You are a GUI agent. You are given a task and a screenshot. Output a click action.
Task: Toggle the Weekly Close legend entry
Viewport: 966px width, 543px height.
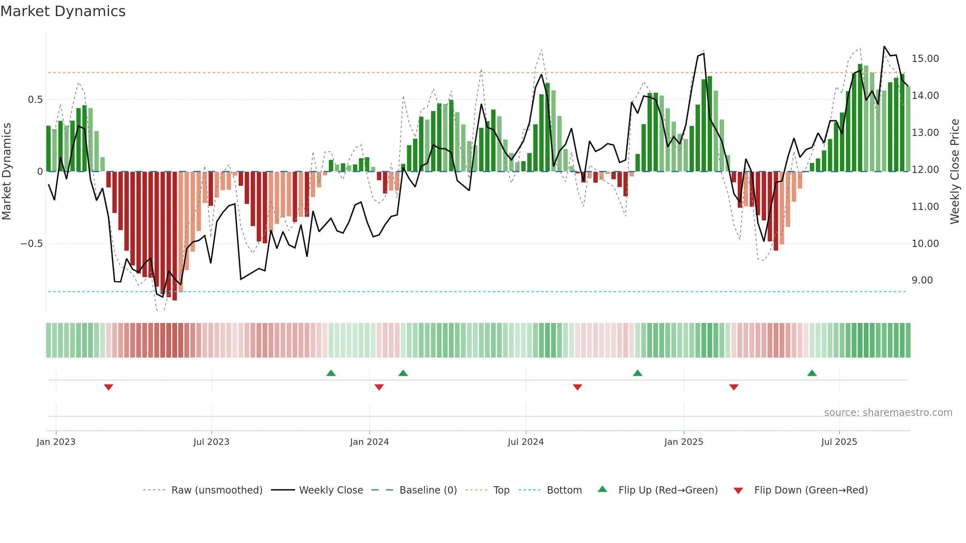(x=317, y=490)
